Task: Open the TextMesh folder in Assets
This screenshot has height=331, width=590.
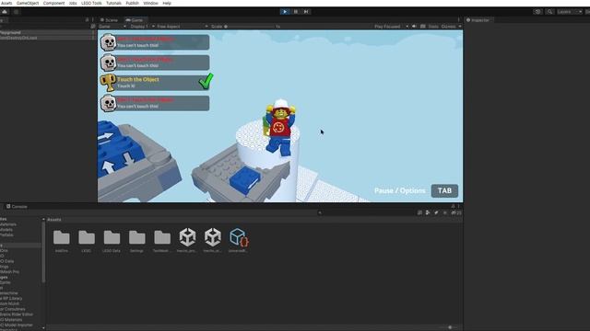Action: (x=162, y=241)
